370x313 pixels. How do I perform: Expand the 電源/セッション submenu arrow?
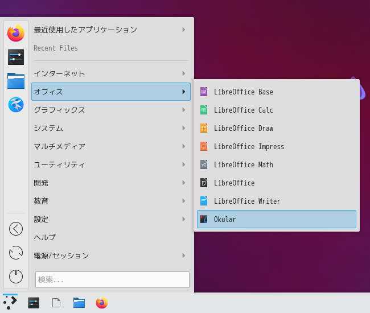[x=184, y=256]
